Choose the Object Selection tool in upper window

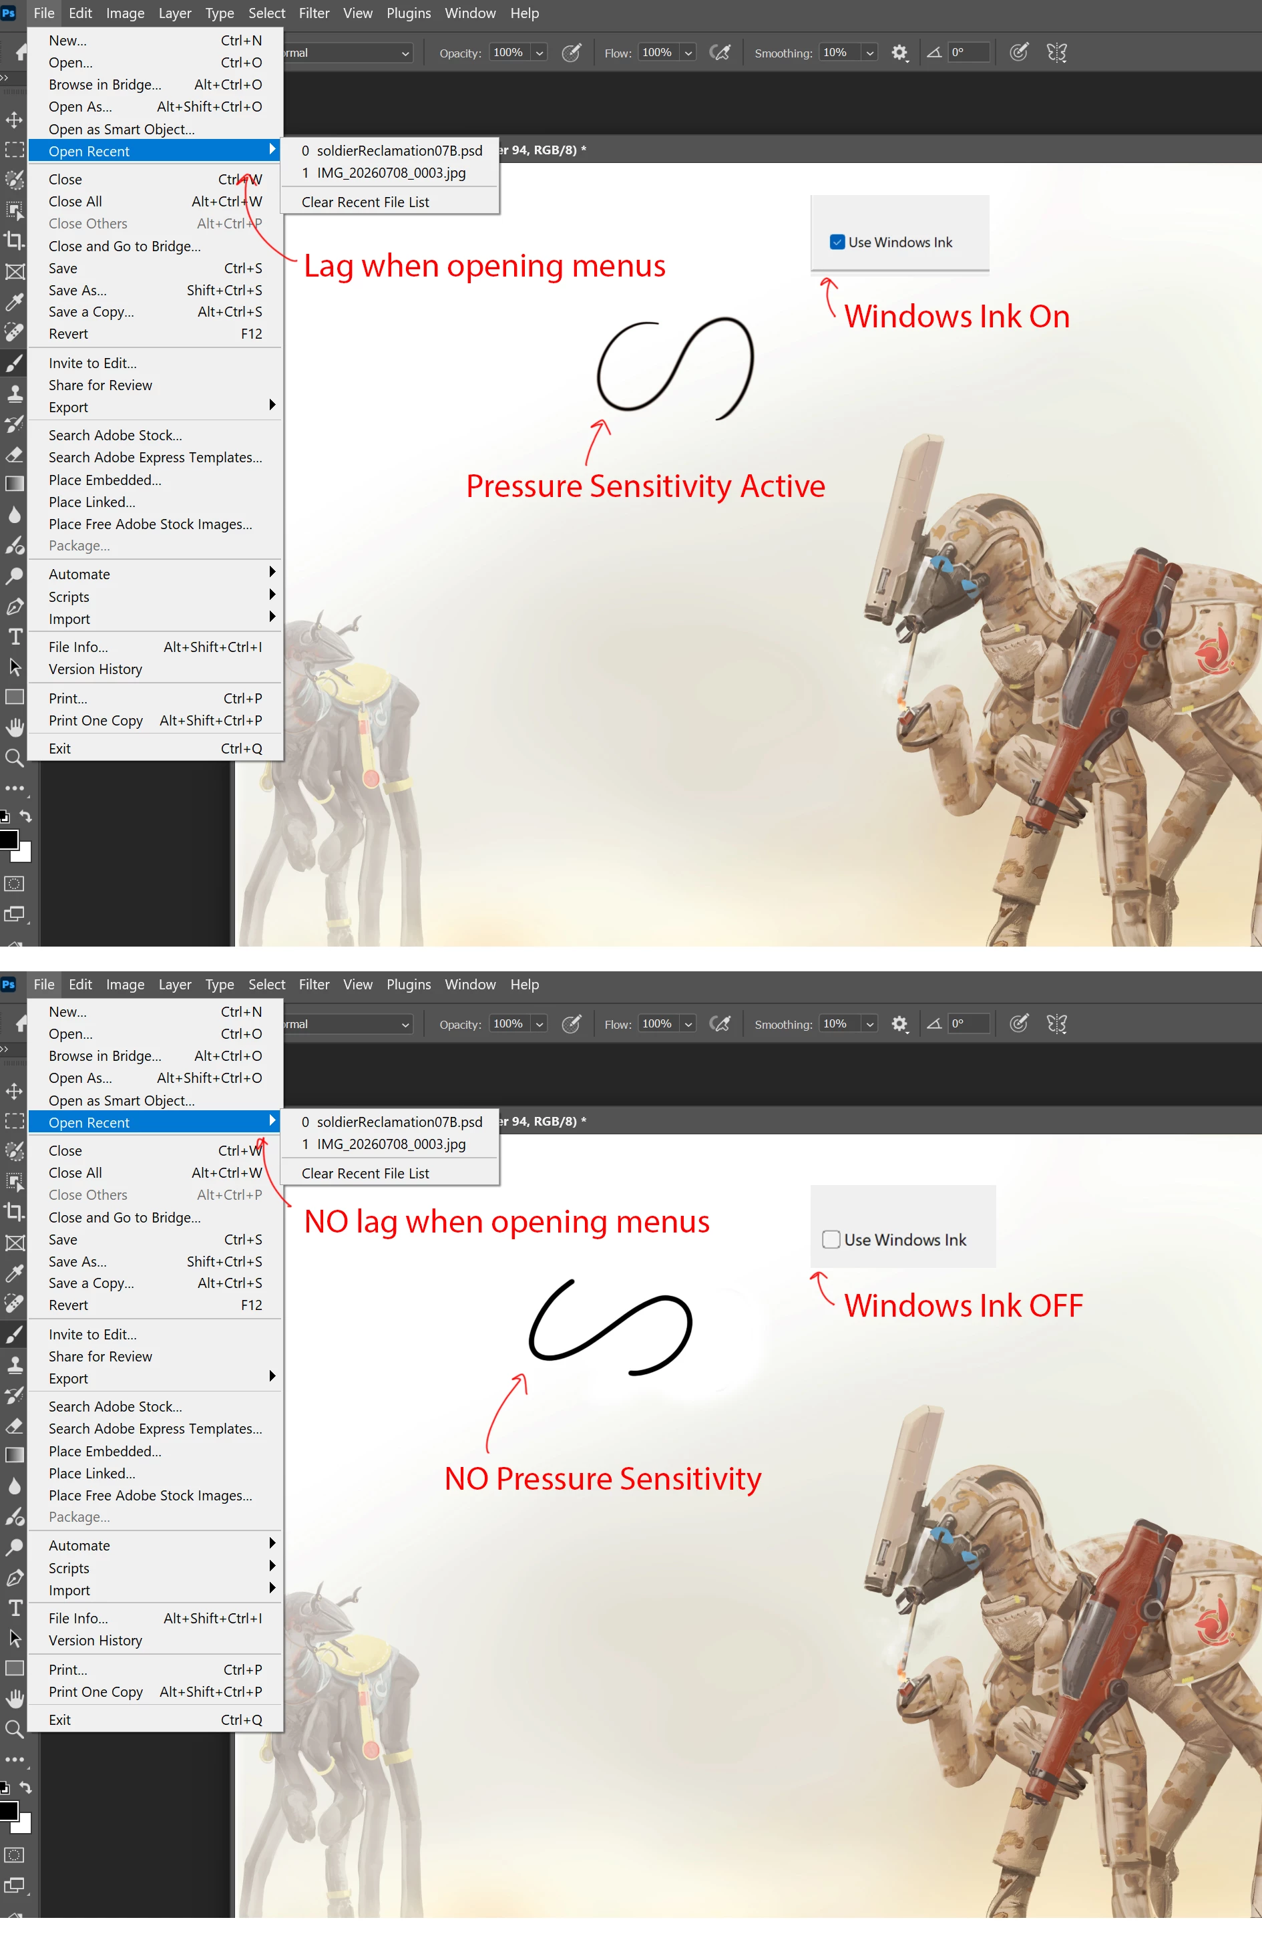click(14, 210)
